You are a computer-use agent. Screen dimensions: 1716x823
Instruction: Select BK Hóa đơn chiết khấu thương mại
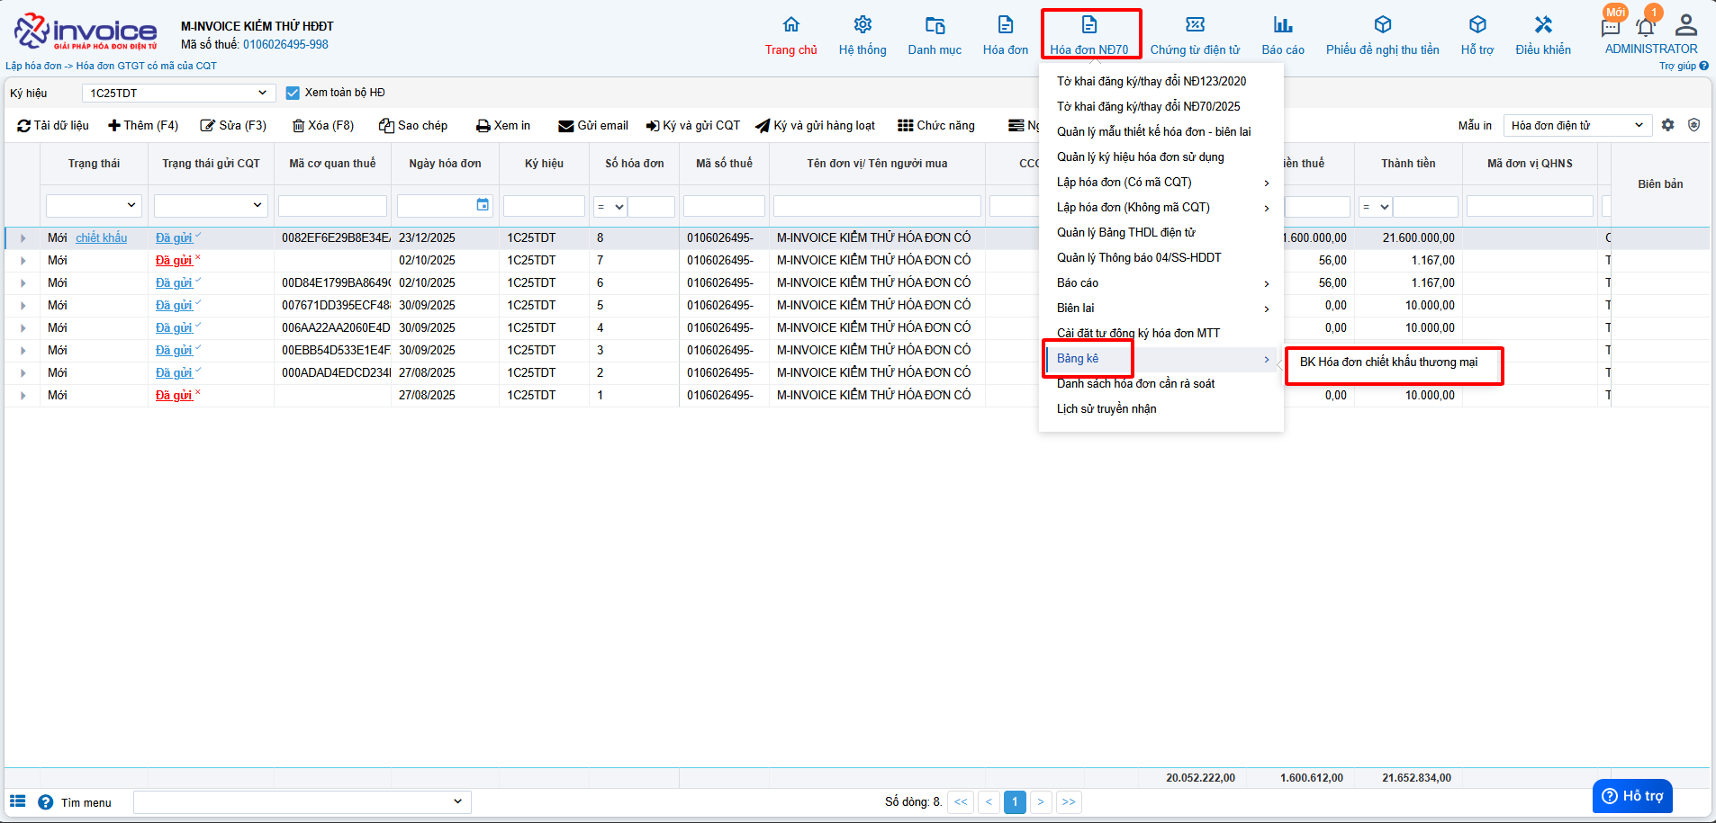pos(1388,362)
